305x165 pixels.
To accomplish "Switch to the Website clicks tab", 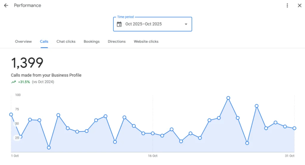I will pyautogui.click(x=146, y=41).
